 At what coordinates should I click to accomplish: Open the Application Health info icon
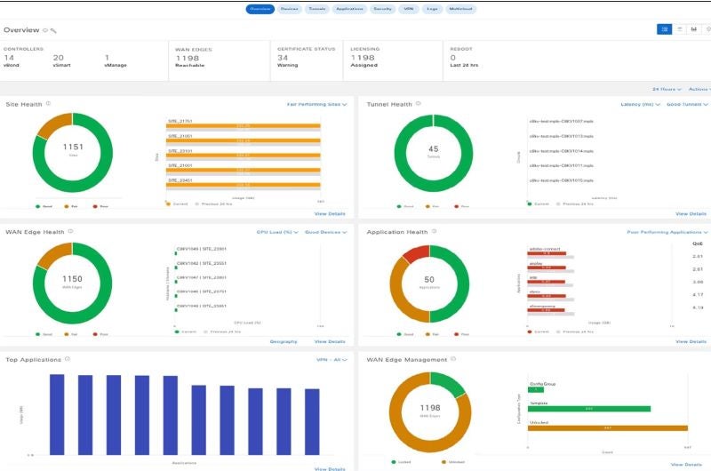[x=434, y=231]
